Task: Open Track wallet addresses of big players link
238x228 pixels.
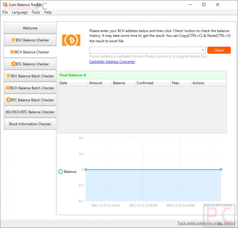Action: [x=206, y=223]
